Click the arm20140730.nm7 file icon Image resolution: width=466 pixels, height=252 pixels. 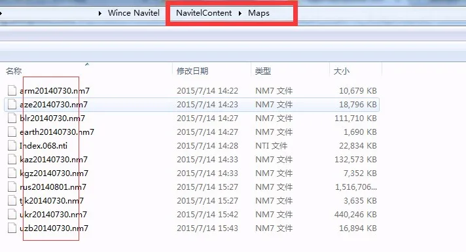pos(12,90)
